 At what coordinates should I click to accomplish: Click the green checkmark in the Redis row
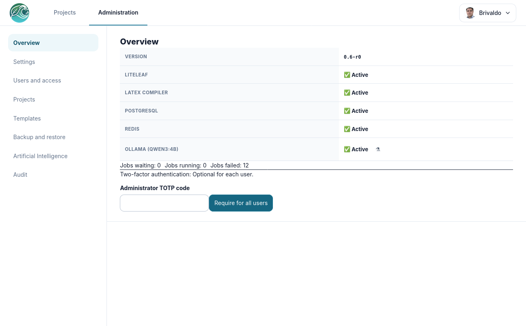click(x=347, y=129)
